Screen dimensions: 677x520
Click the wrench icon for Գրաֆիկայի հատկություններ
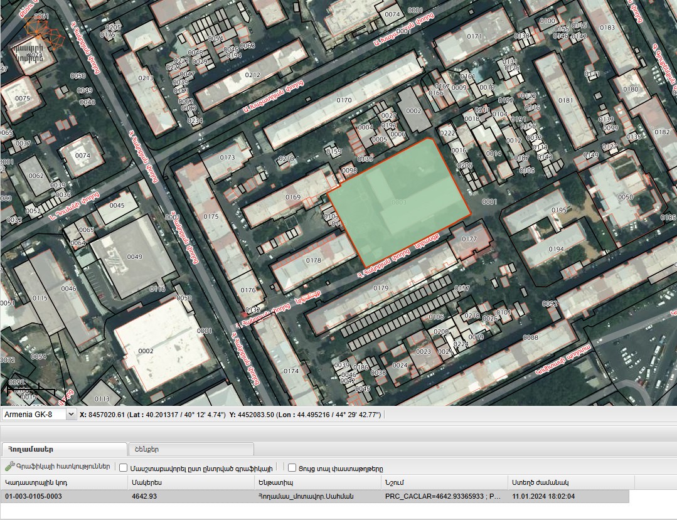point(9,467)
